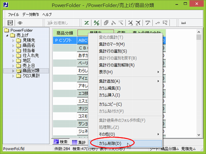Image resolution: width=206 pixels, height=154 pixels.
Task: Click the airplane takeoff toolbar icon
Action: coord(138,23)
